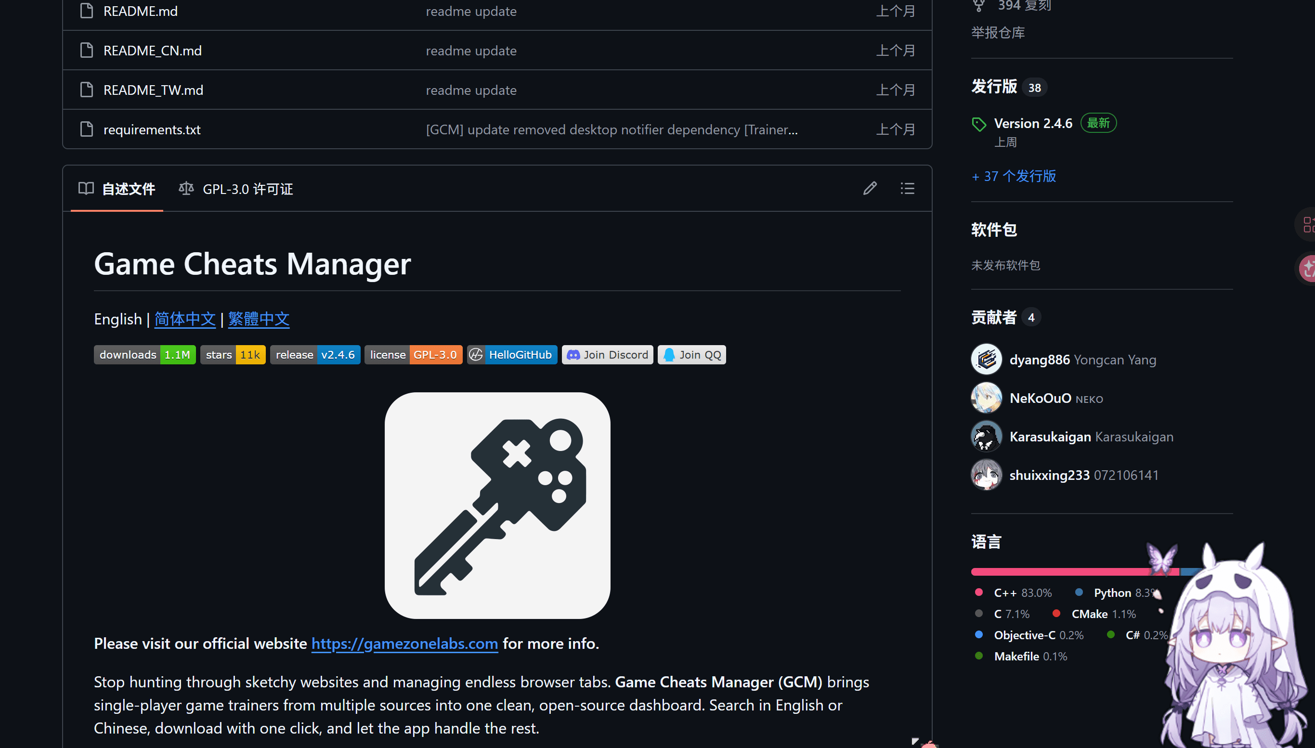Open the README.md commit message 'readme update'

(x=471, y=11)
